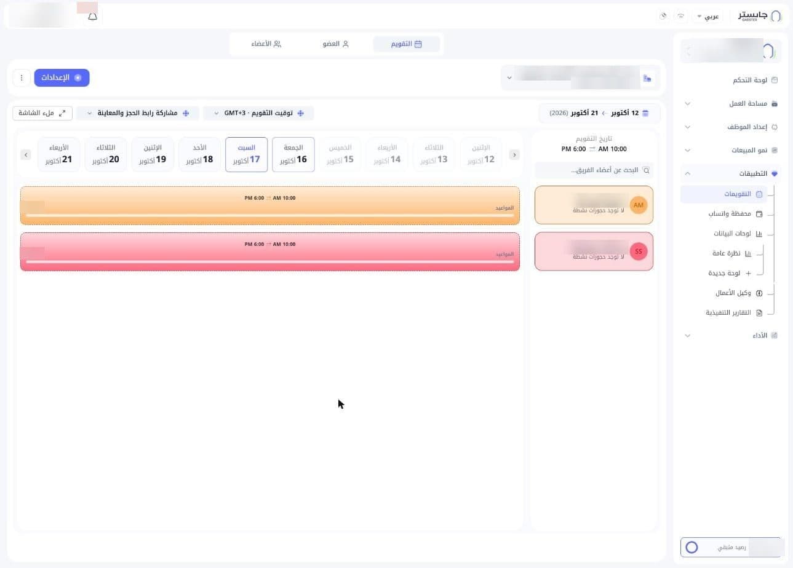This screenshot has width=793, height=568.
Task: Click the building icon beside workspace selector
Action: pos(647,78)
